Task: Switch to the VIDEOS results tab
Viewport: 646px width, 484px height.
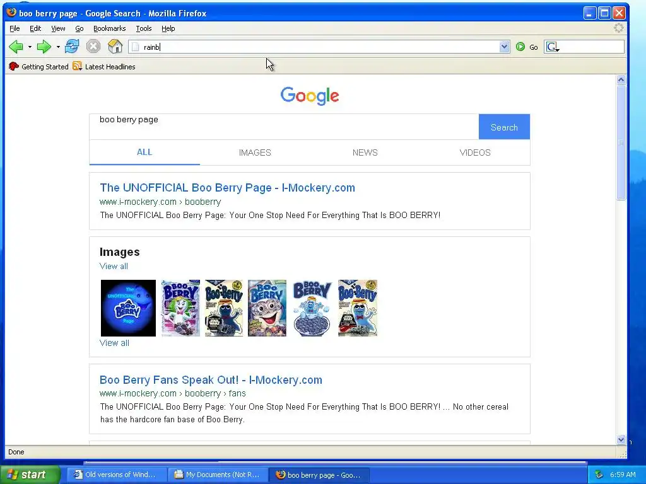Action: coord(475,153)
